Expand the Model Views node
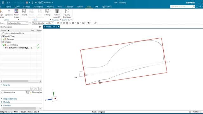The width and height of the screenshot is (203, 114). [1, 36]
